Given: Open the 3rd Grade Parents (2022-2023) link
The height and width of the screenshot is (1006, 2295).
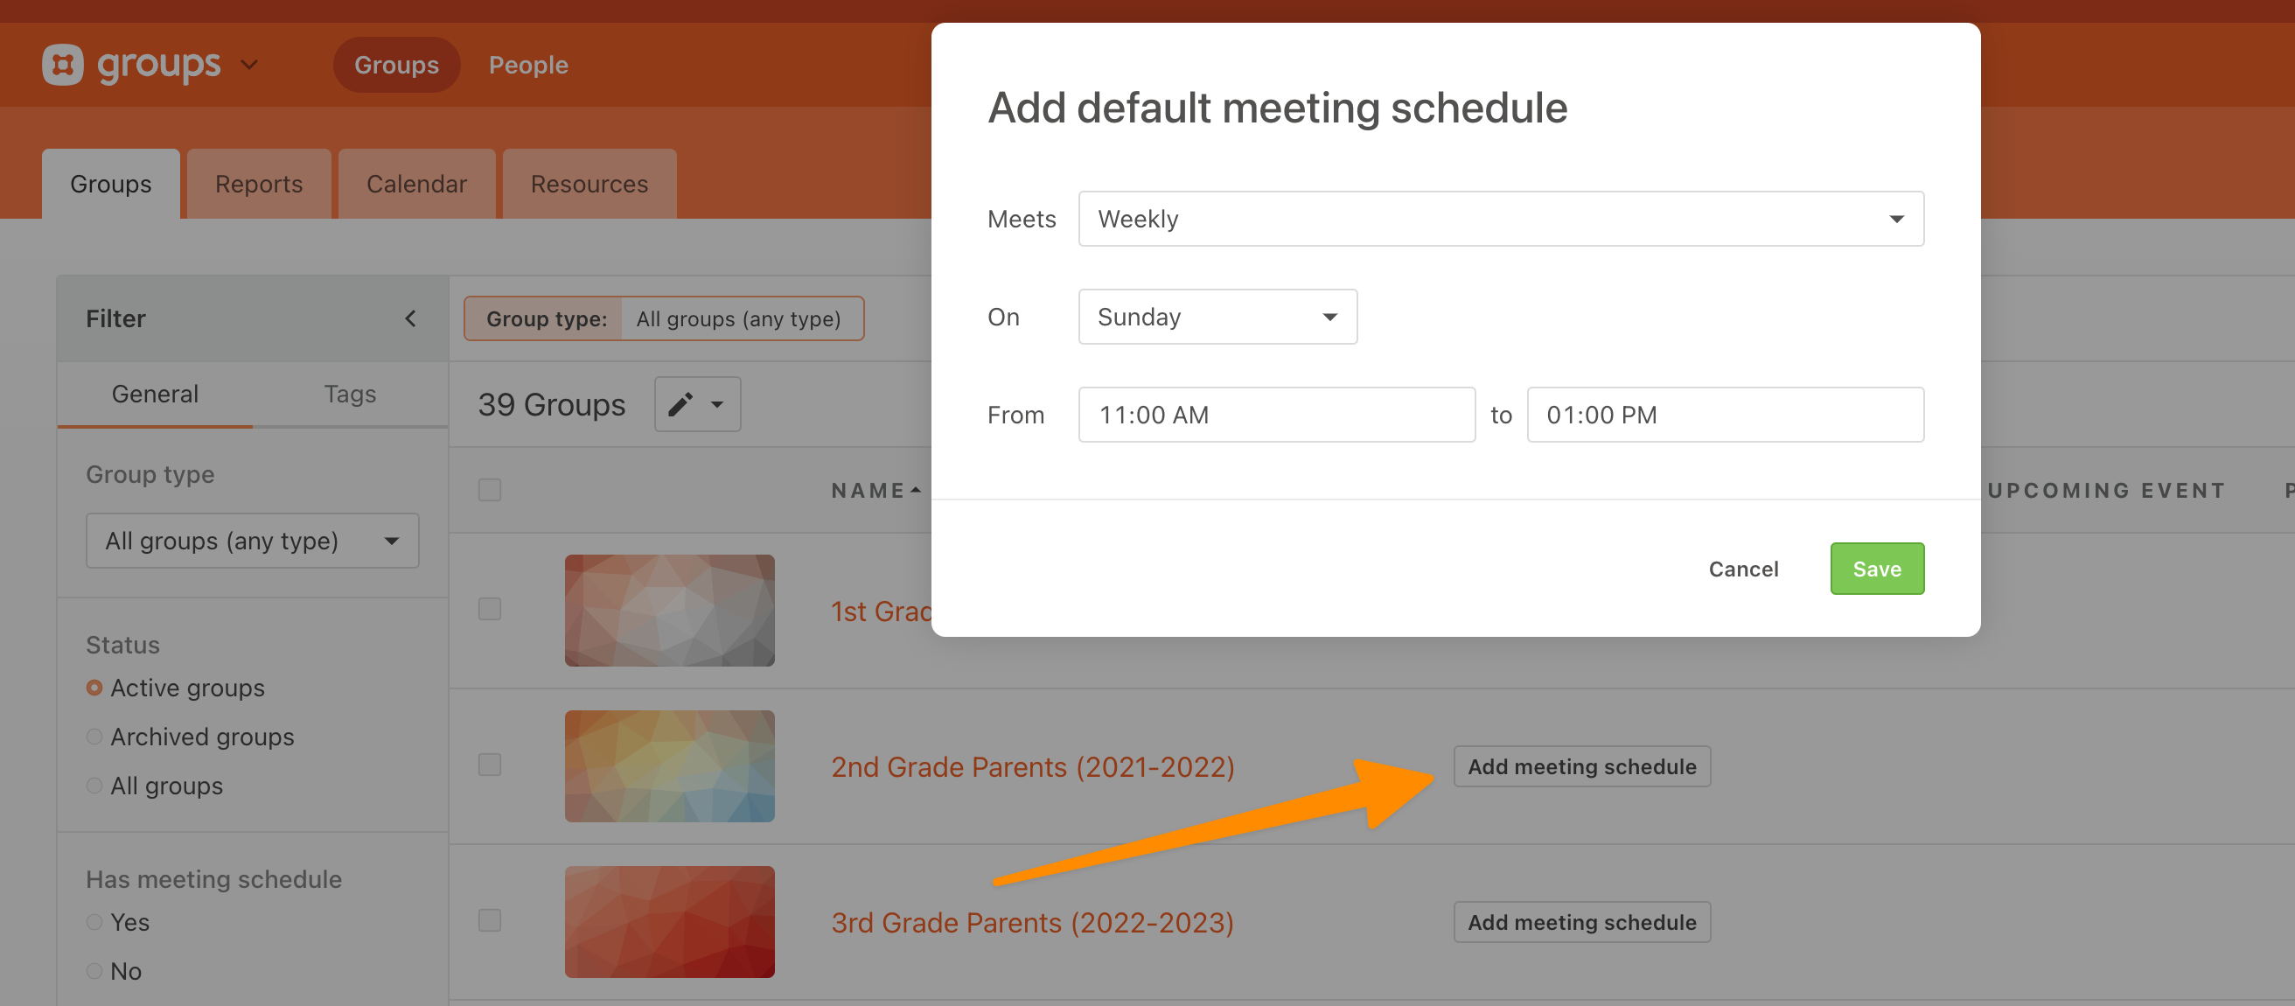Looking at the screenshot, I should [1032, 922].
